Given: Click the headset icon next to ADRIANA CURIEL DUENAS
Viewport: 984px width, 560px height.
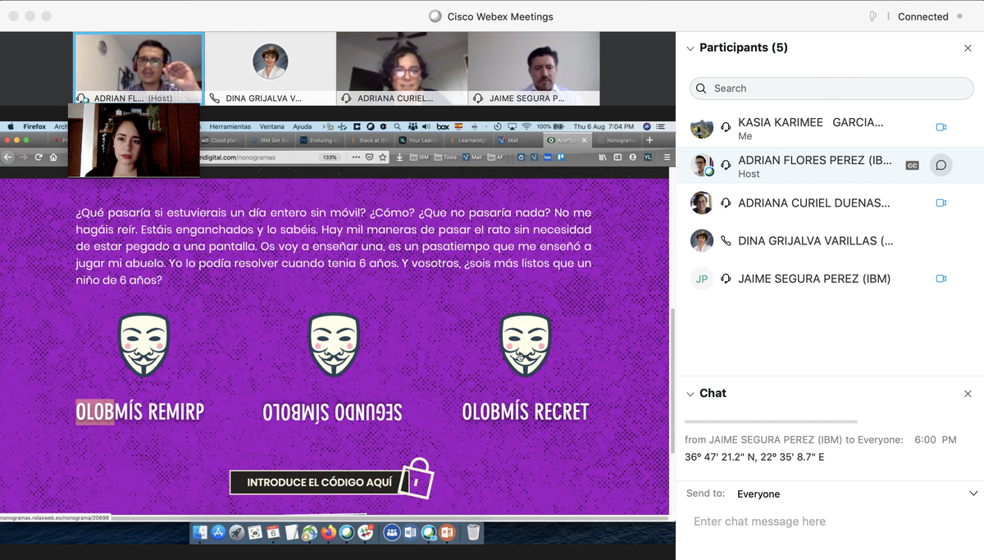Looking at the screenshot, I should (726, 203).
